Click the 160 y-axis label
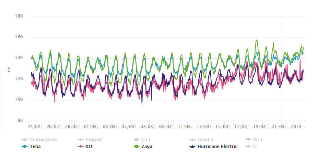Viewport: 317px width, 162px height. [x=19, y=37]
